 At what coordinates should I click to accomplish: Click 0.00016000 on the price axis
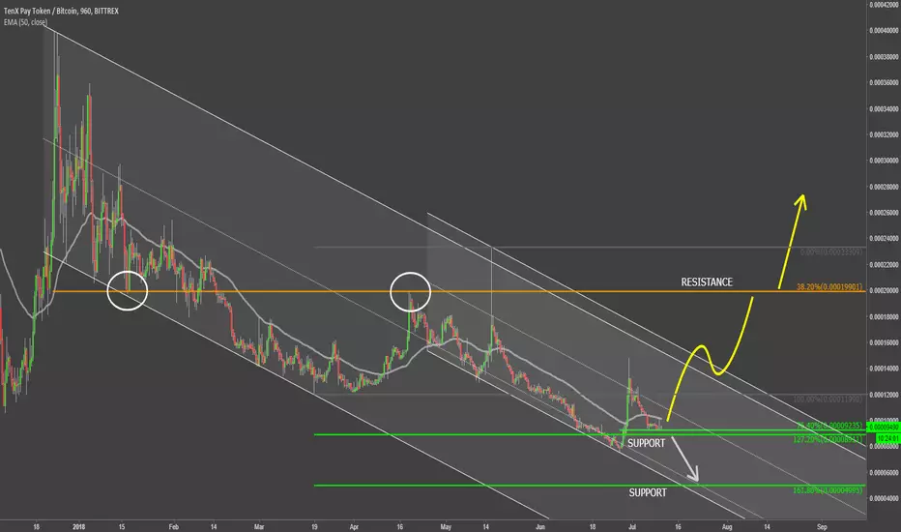(884, 342)
